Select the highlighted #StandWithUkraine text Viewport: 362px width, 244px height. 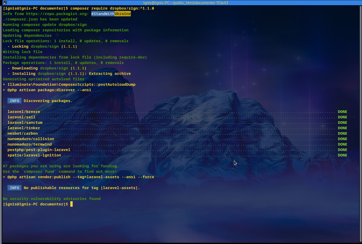pos(111,13)
